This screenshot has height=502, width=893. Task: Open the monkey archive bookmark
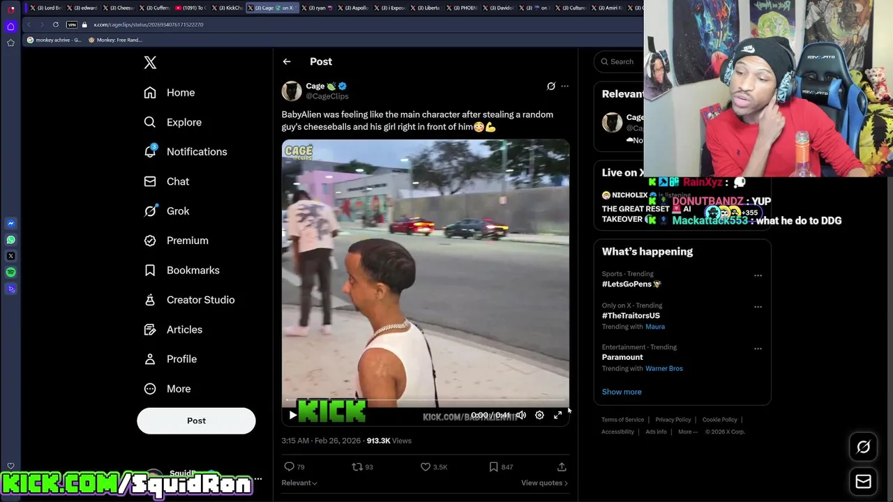click(x=54, y=40)
